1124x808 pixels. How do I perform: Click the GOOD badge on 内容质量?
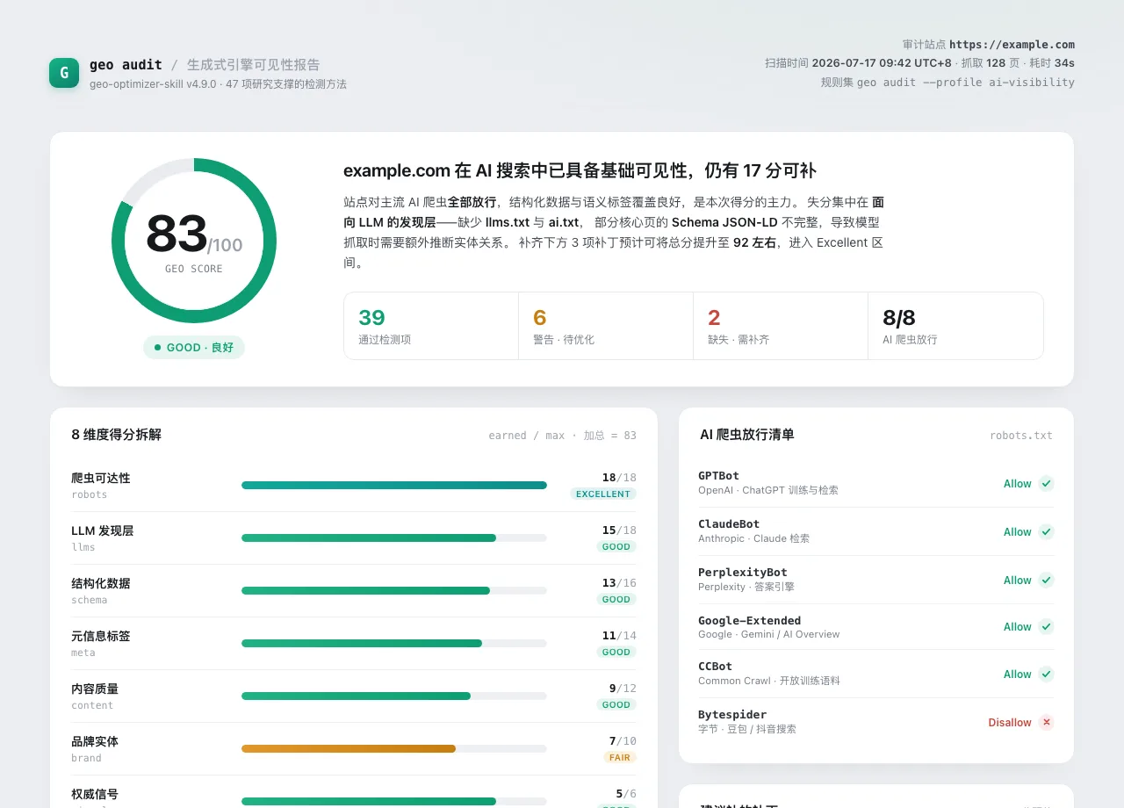(x=616, y=704)
